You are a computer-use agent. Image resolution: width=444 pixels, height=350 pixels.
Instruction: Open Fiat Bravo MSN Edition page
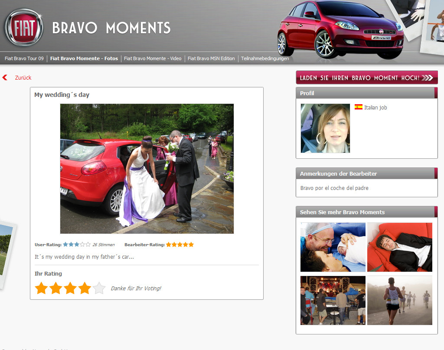point(211,58)
